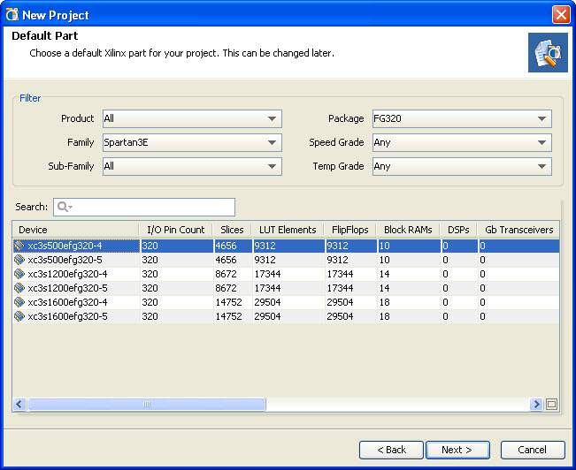Click the horizontal scrollbar left arrow
This screenshot has width=576, height=470.
coord(19,404)
